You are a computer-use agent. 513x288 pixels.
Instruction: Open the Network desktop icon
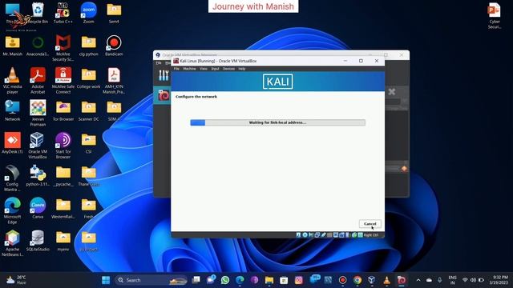click(13, 110)
